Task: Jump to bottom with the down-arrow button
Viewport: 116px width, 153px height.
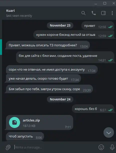Action: click(109, 132)
